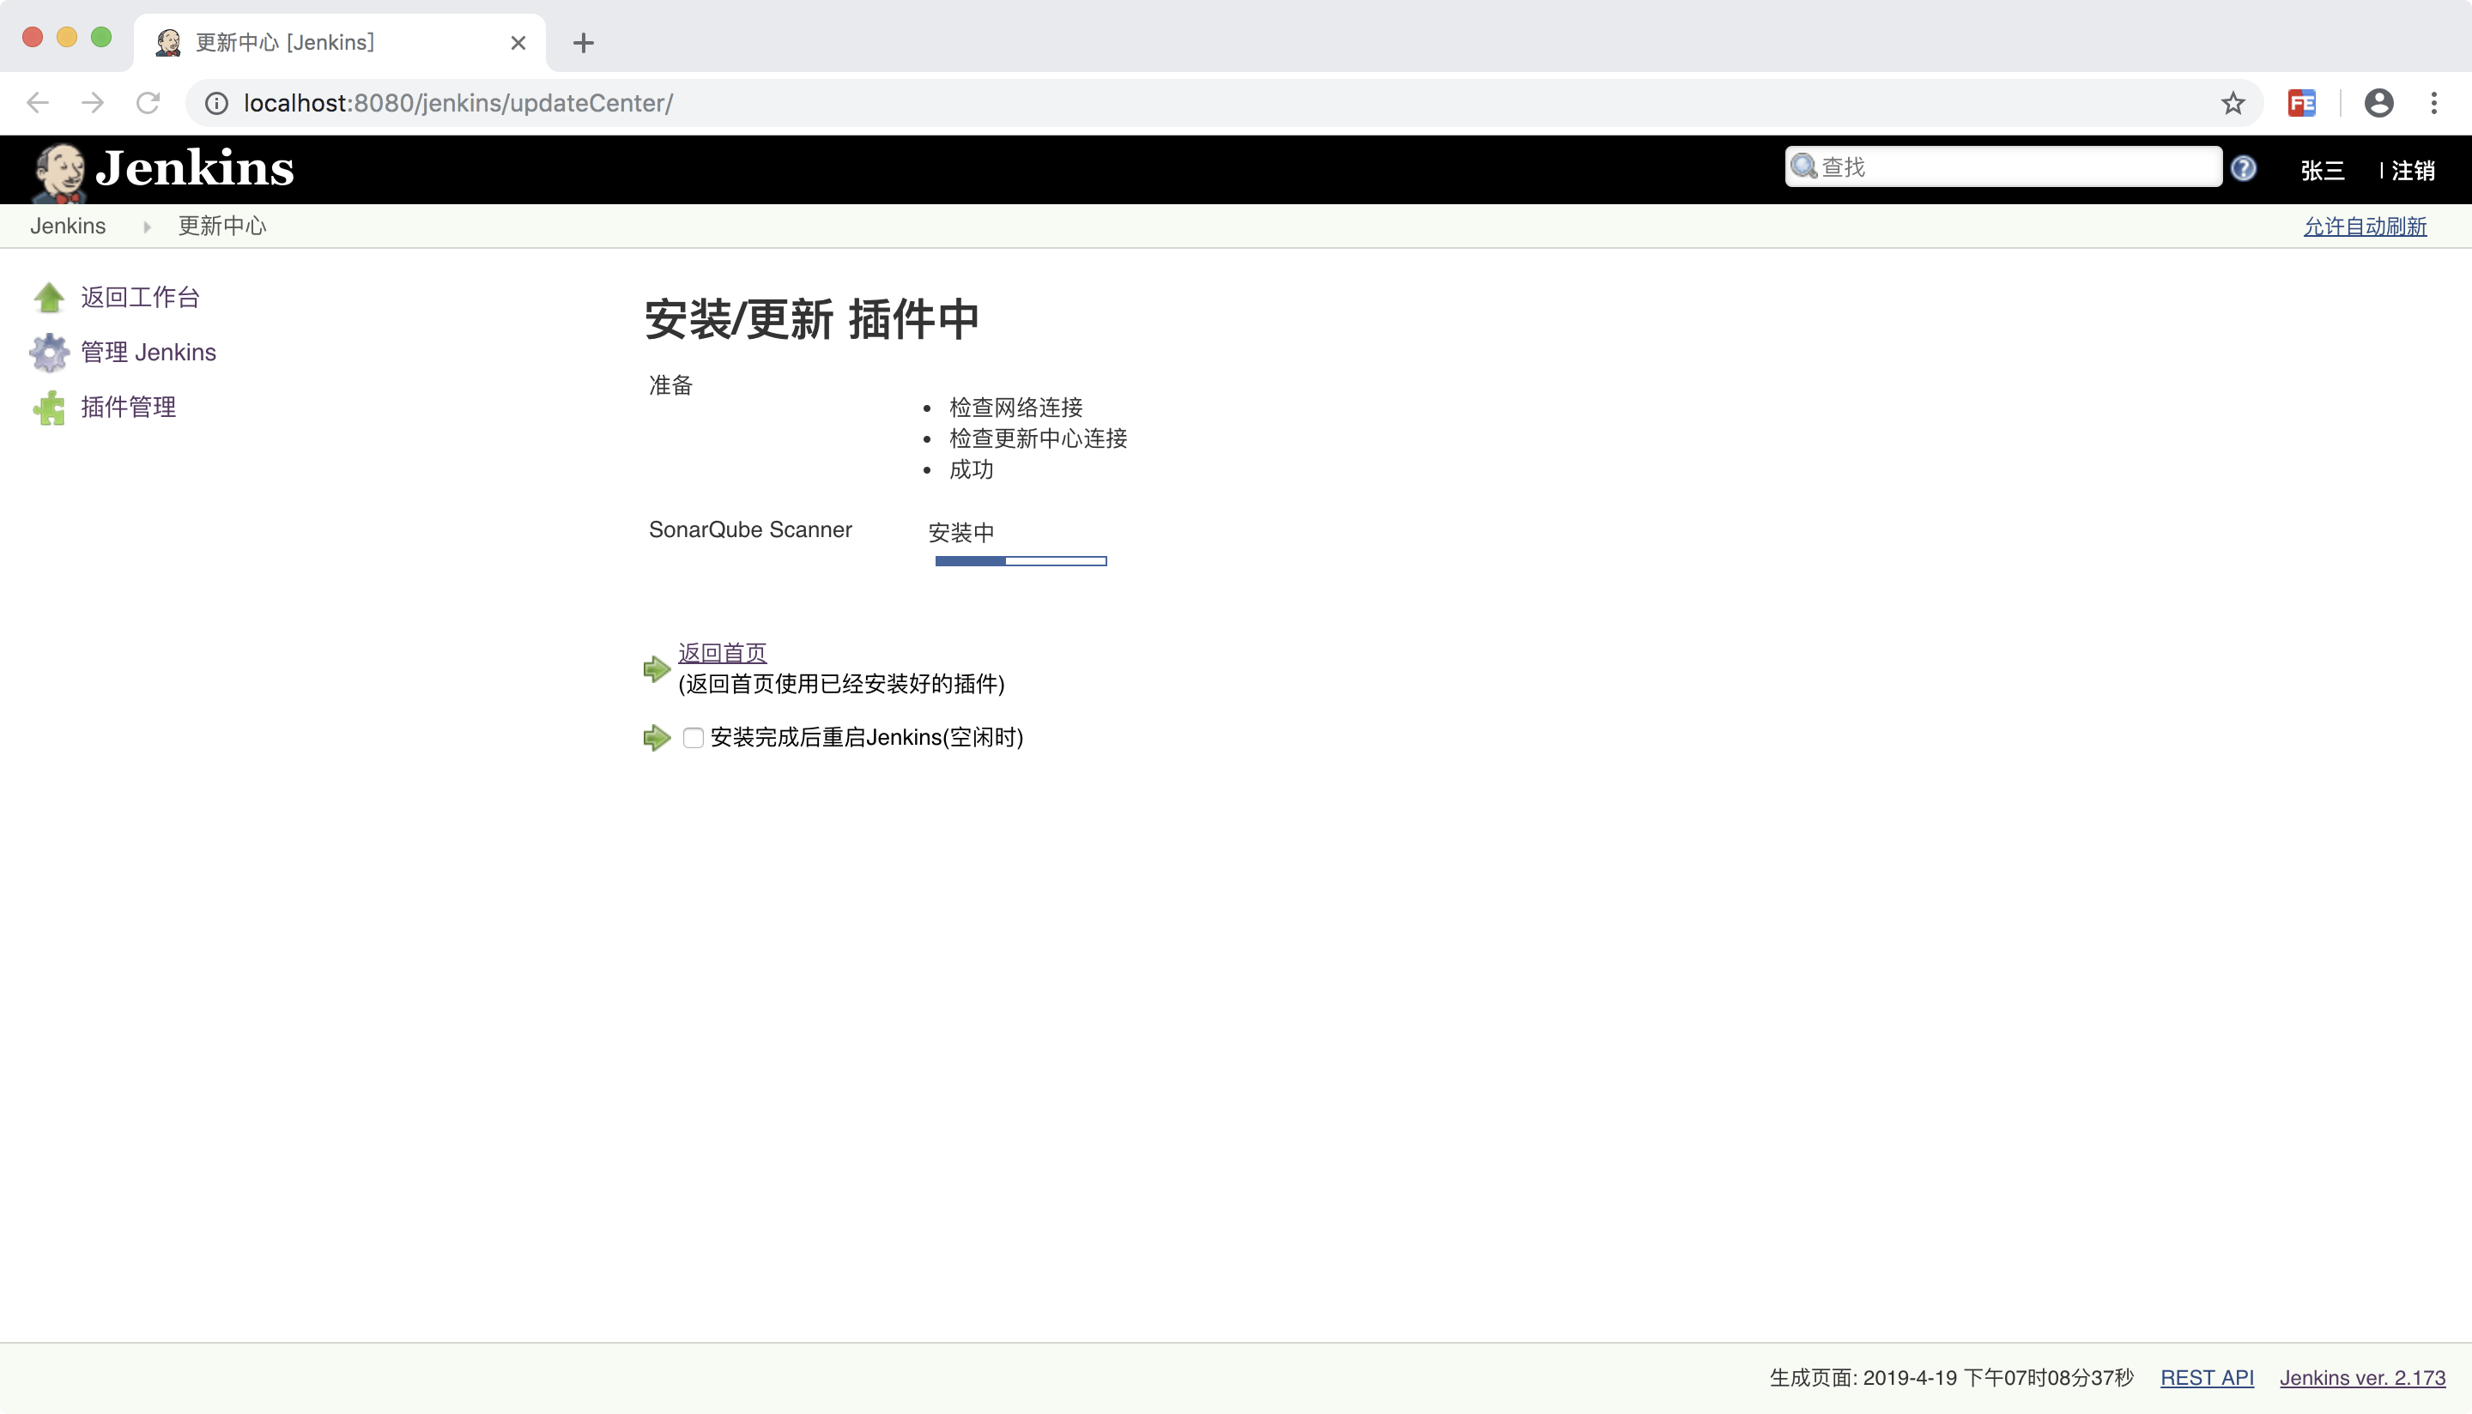Image resolution: width=2472 pixels, height=1414 pixels.
Task: Expand breadcrumb arrow after Jenkins
Action: tap(147, 227)
